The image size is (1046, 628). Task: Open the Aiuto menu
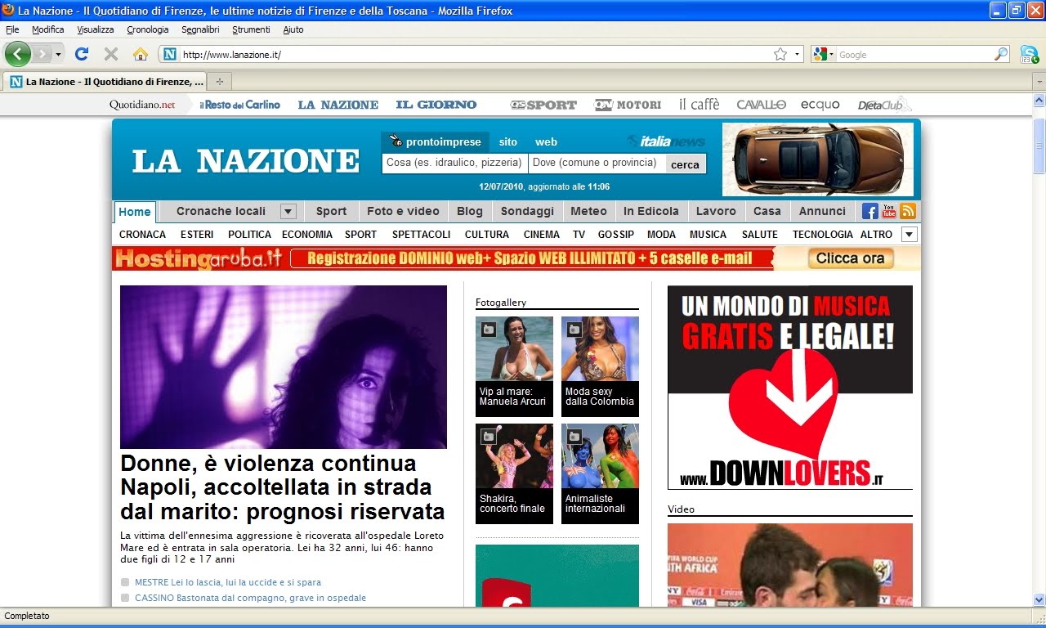click(293, 29)
